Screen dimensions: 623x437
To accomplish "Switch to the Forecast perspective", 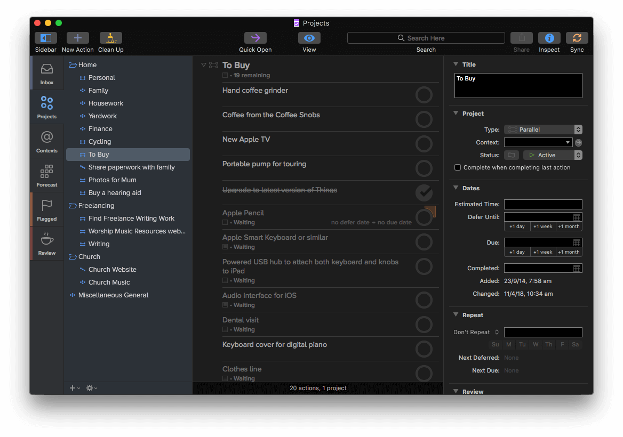I will [46, 175].
